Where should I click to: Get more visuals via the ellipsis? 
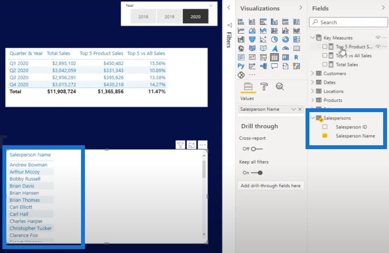(x=252, y=75)
